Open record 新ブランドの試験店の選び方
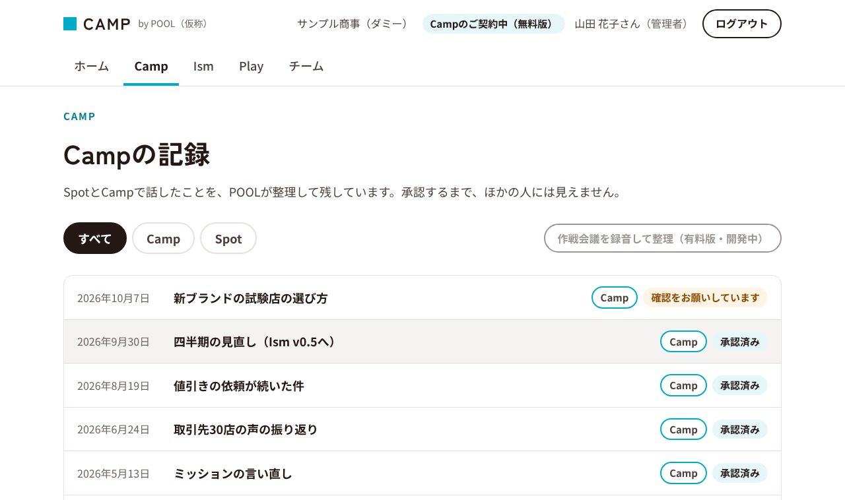This screenshot has width=845, height=500. [x=422, y=297]
